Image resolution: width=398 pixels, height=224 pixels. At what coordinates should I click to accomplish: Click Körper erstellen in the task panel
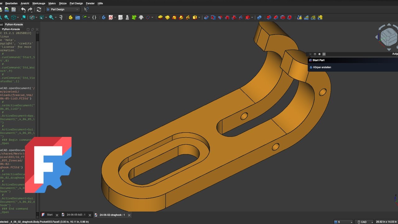pyautogui.click(x=322, y=67)
